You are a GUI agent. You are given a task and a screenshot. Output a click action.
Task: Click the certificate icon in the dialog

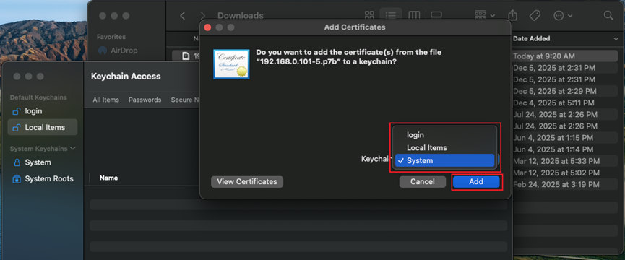coord(231,64)
